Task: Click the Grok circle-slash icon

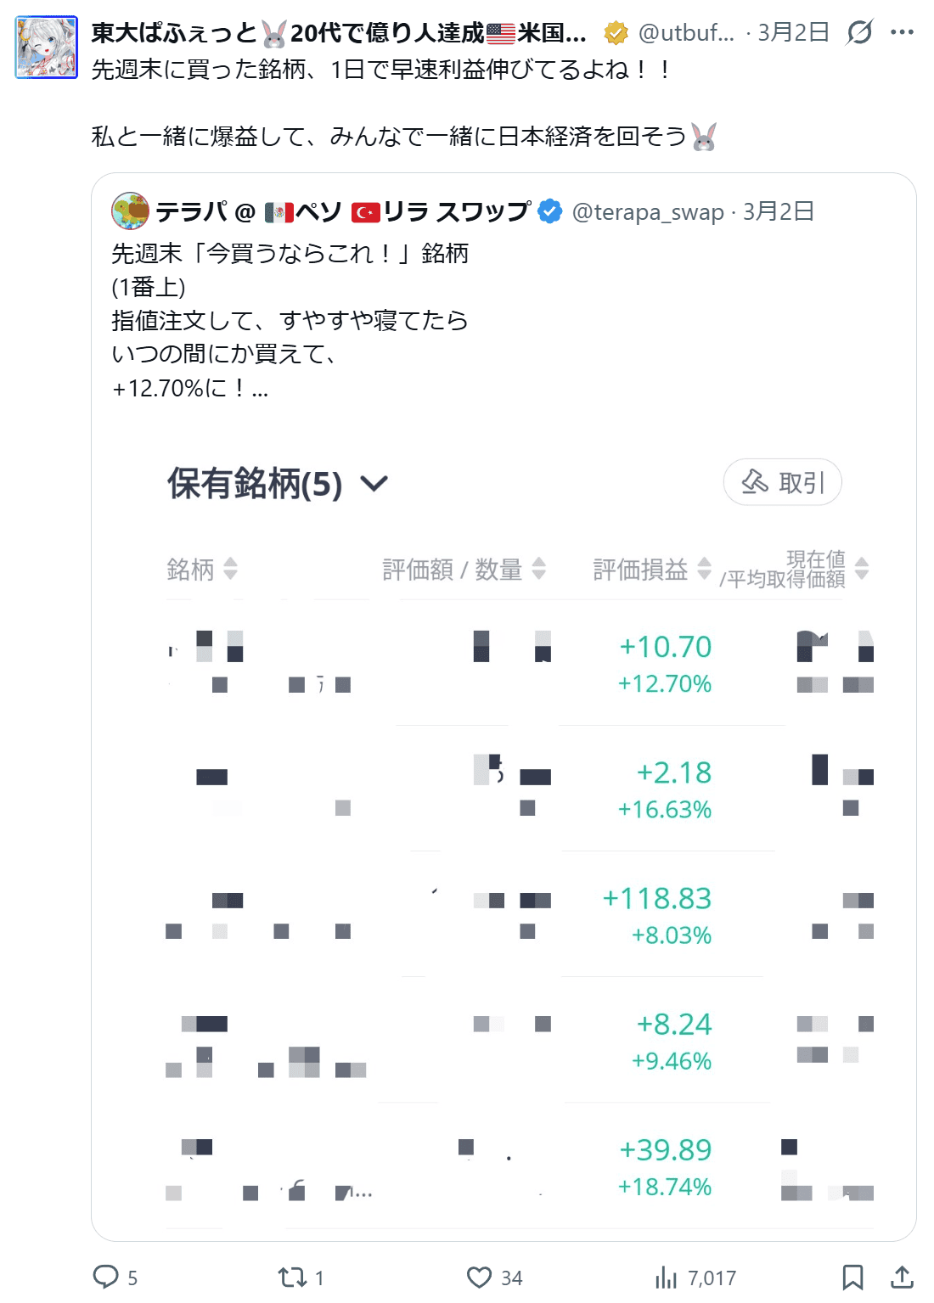Action: 859,33
